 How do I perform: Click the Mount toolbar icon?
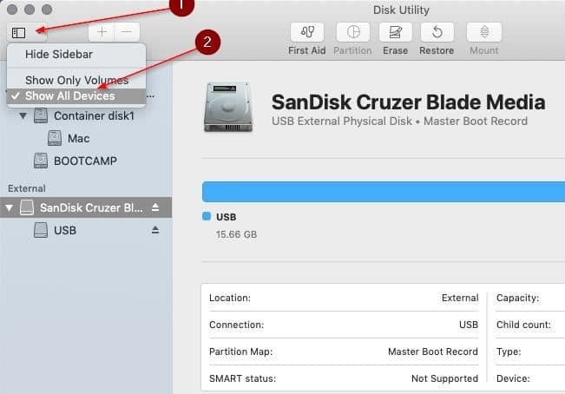[484, 32]
